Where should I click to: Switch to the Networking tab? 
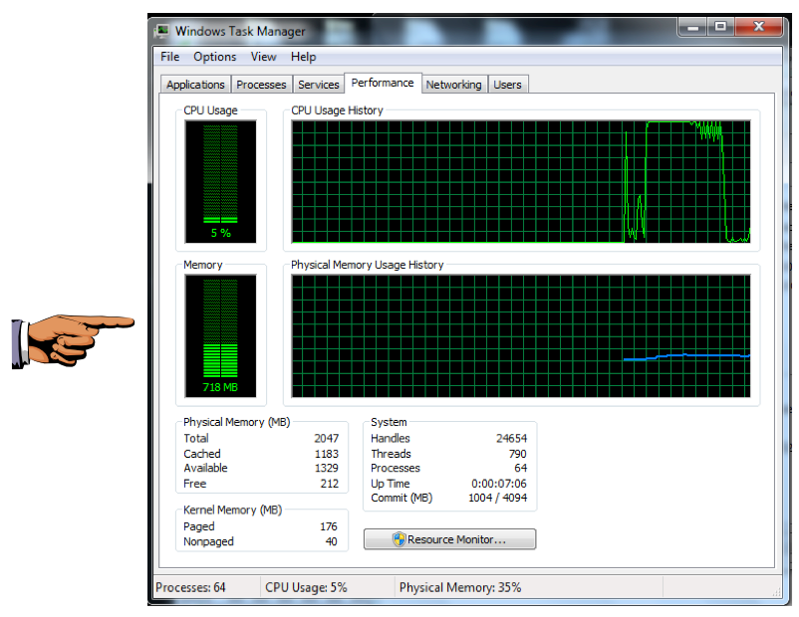(x=453, y=85)
